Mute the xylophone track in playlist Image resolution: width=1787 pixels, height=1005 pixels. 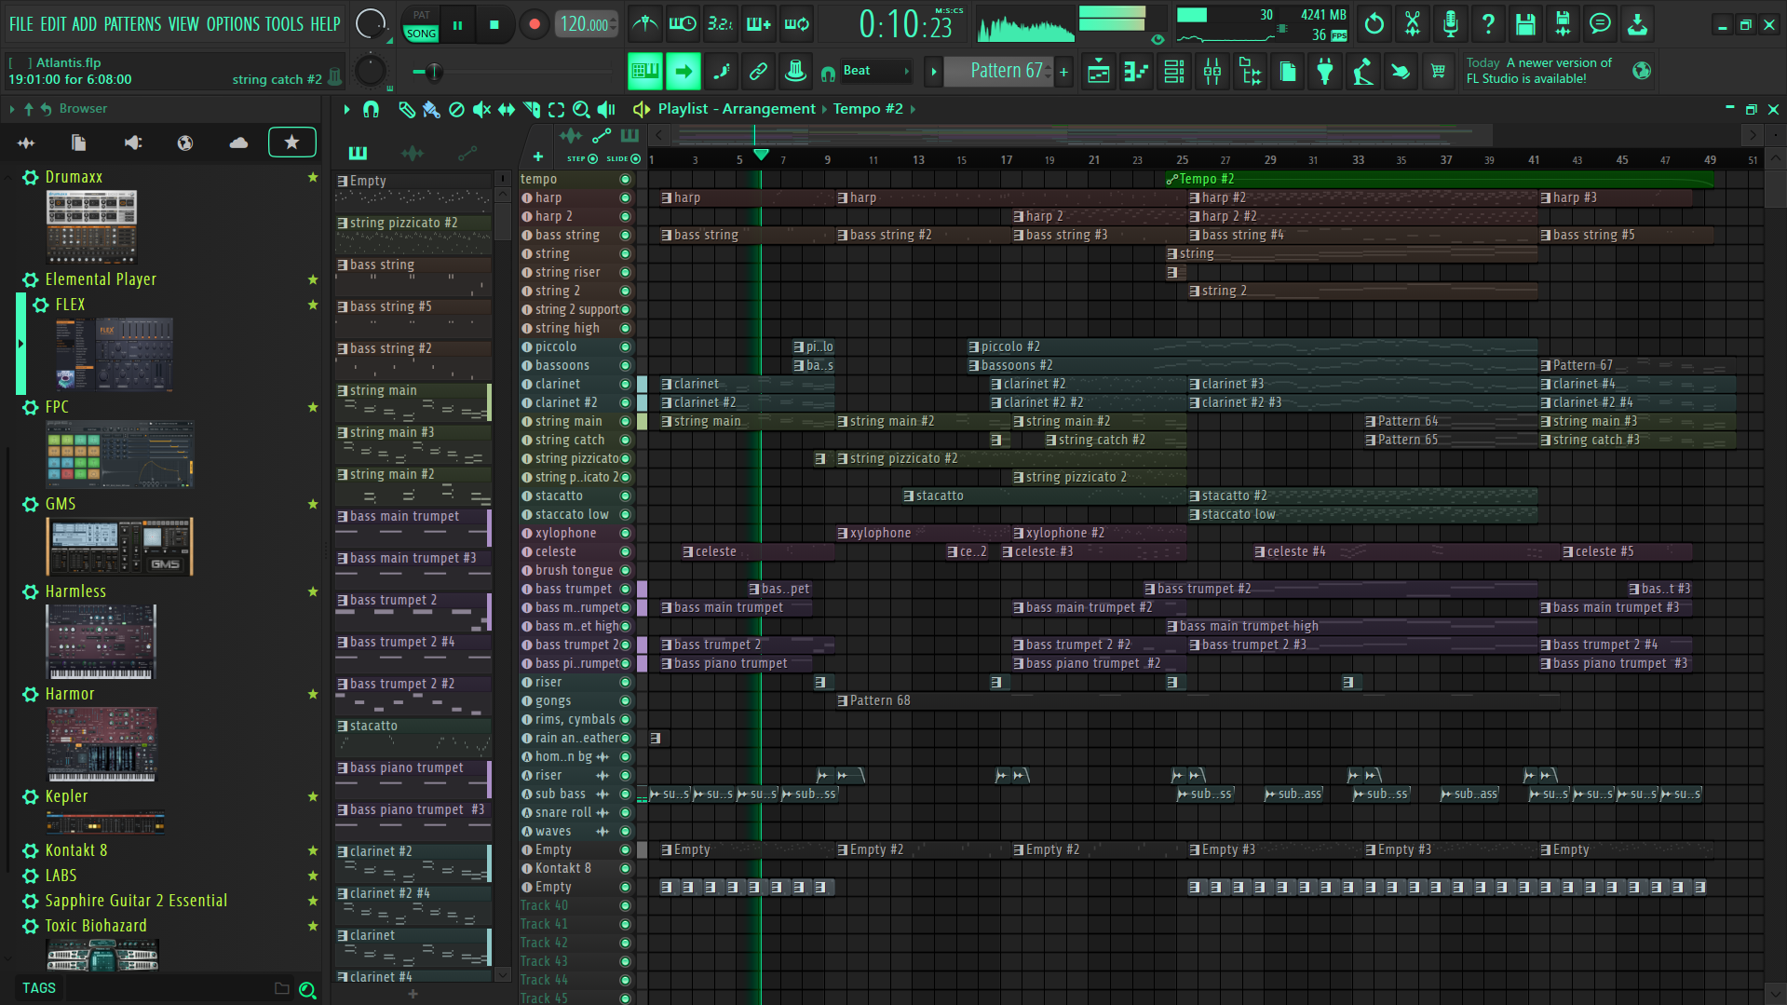[x=626, y=533]
